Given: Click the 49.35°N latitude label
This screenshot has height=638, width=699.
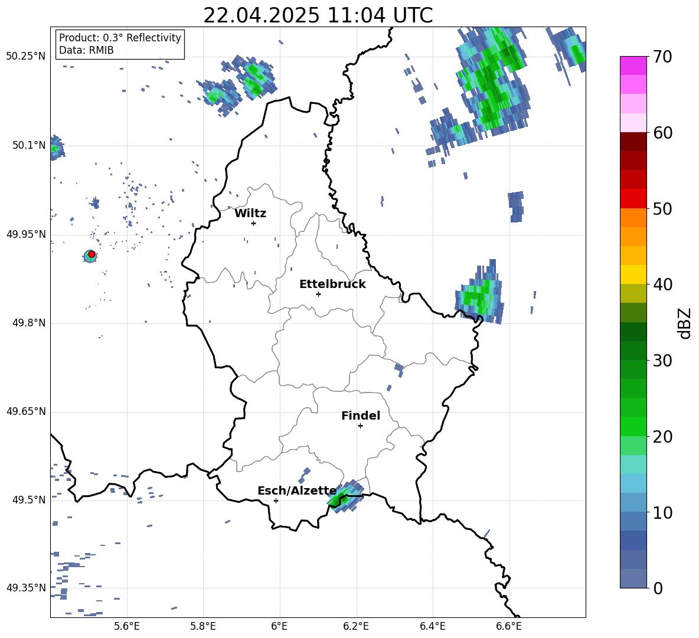Looking at the screenshot, I should pos(26,588).
